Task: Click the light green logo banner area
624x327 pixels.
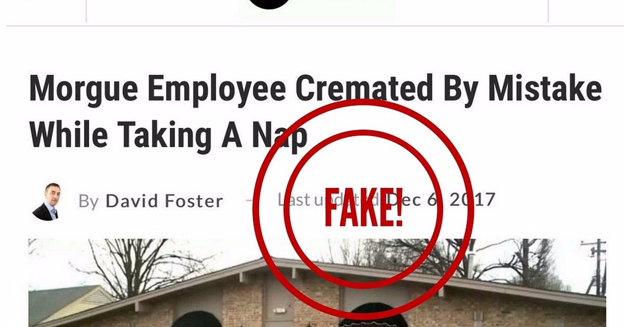Action: [317, 9]
